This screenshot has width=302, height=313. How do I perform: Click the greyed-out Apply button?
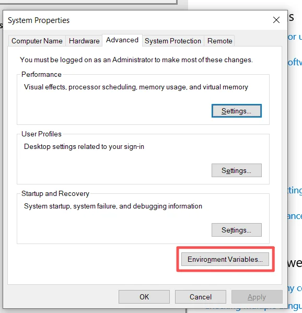click(x=257, y=297)
